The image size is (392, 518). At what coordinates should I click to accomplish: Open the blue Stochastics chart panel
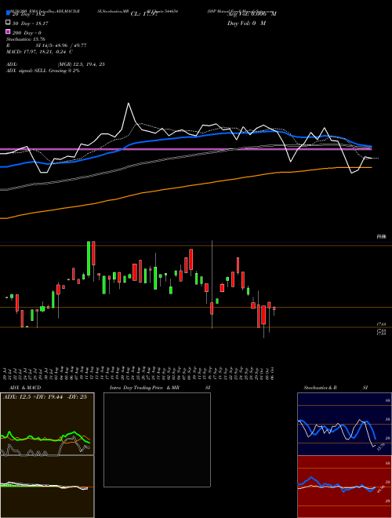point(344,424)
